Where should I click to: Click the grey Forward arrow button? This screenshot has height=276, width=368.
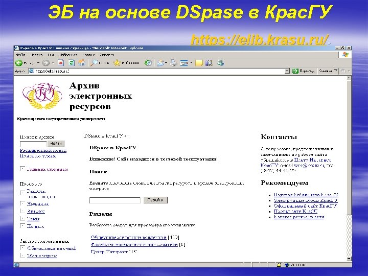pyautogui.click(x=46, y=63)
